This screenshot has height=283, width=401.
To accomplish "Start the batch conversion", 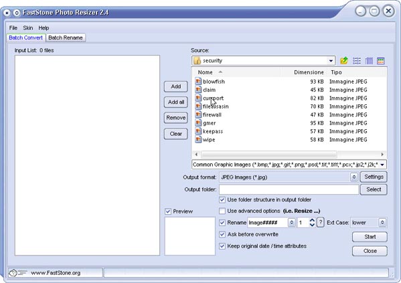I will 370,237.
